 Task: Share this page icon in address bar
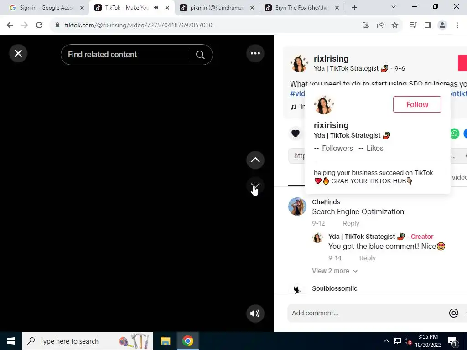click(x=380, y=26)
